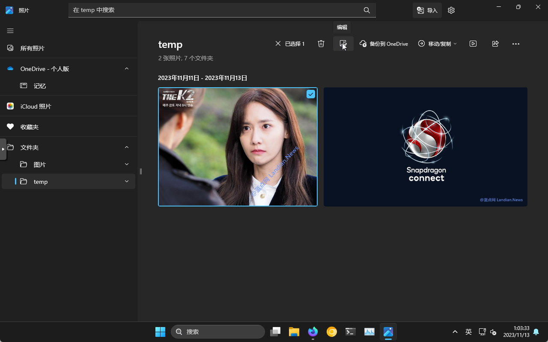Clear selection using the X button

[278, 44]
